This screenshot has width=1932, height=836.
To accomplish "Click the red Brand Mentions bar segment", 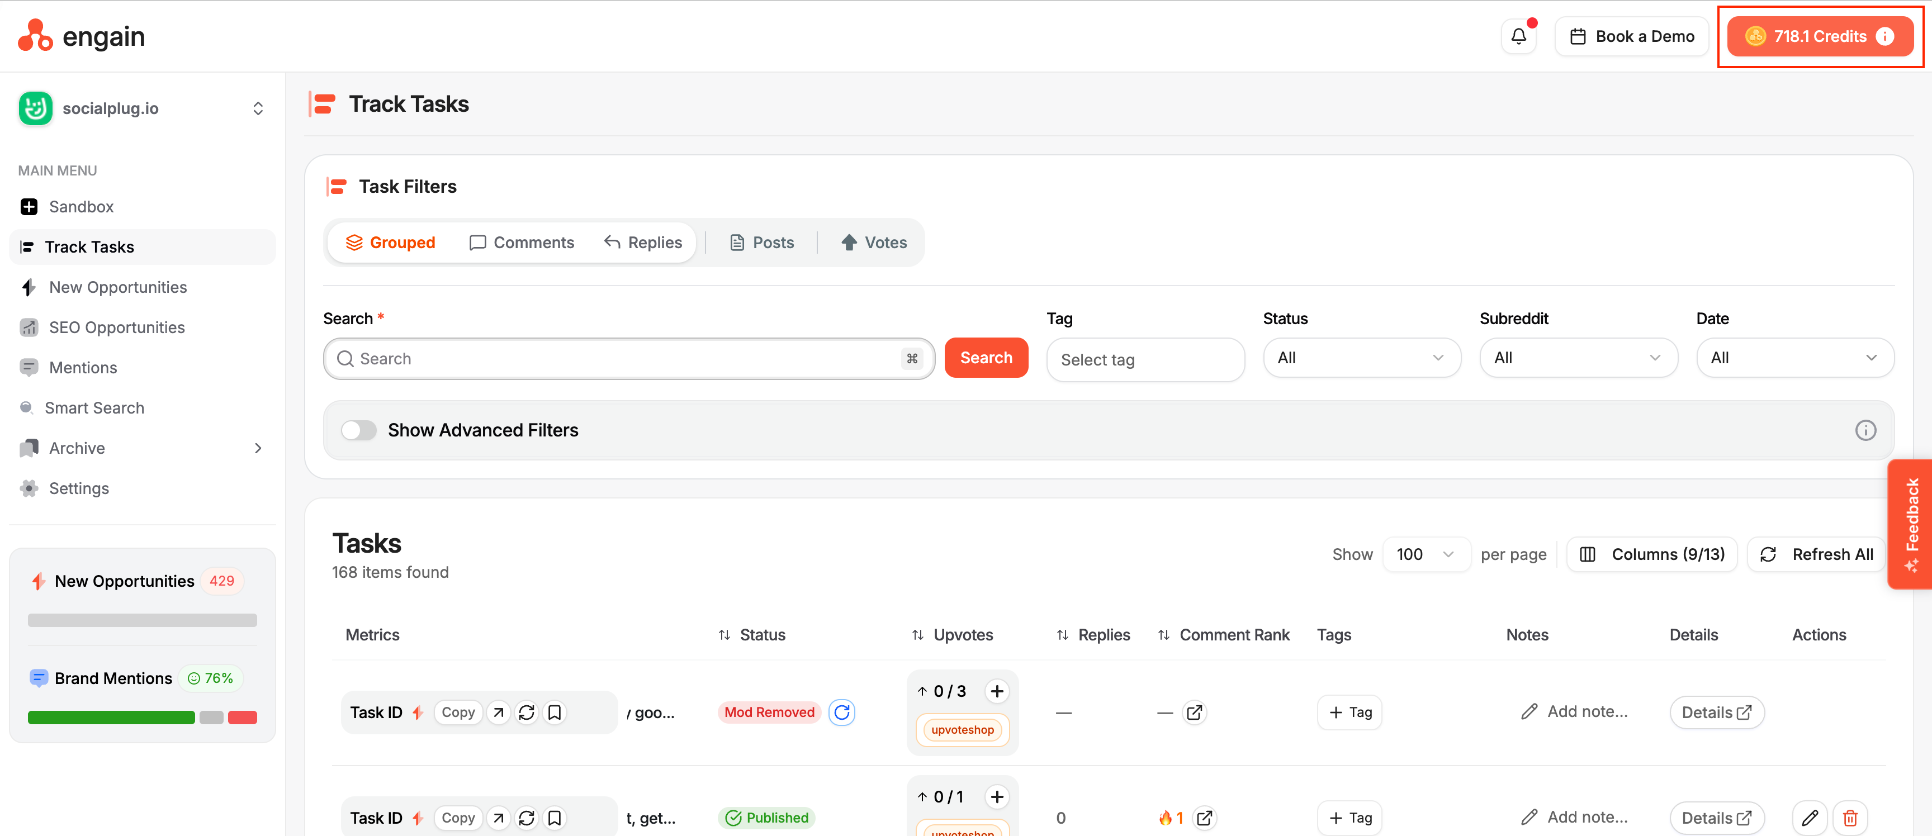I will pos(242,718).
